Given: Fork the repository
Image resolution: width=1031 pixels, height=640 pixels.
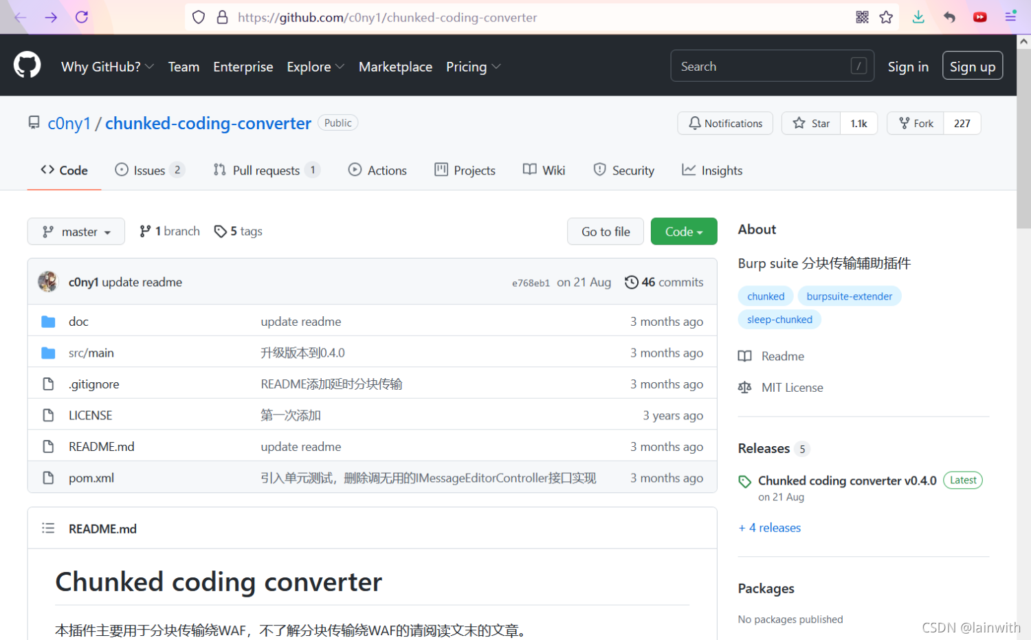Looking at the screenshot, I should point(916,123).
